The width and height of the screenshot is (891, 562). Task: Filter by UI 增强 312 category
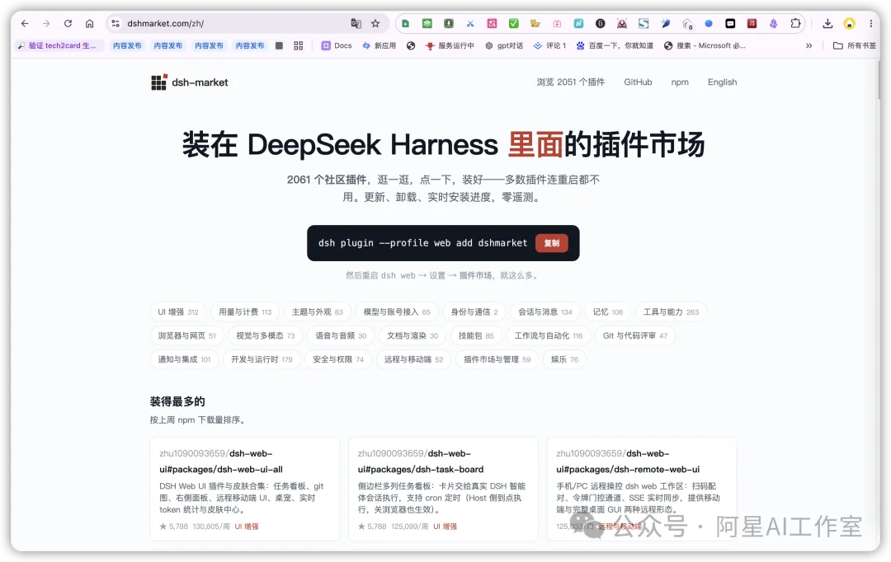[x=178, y=311]
